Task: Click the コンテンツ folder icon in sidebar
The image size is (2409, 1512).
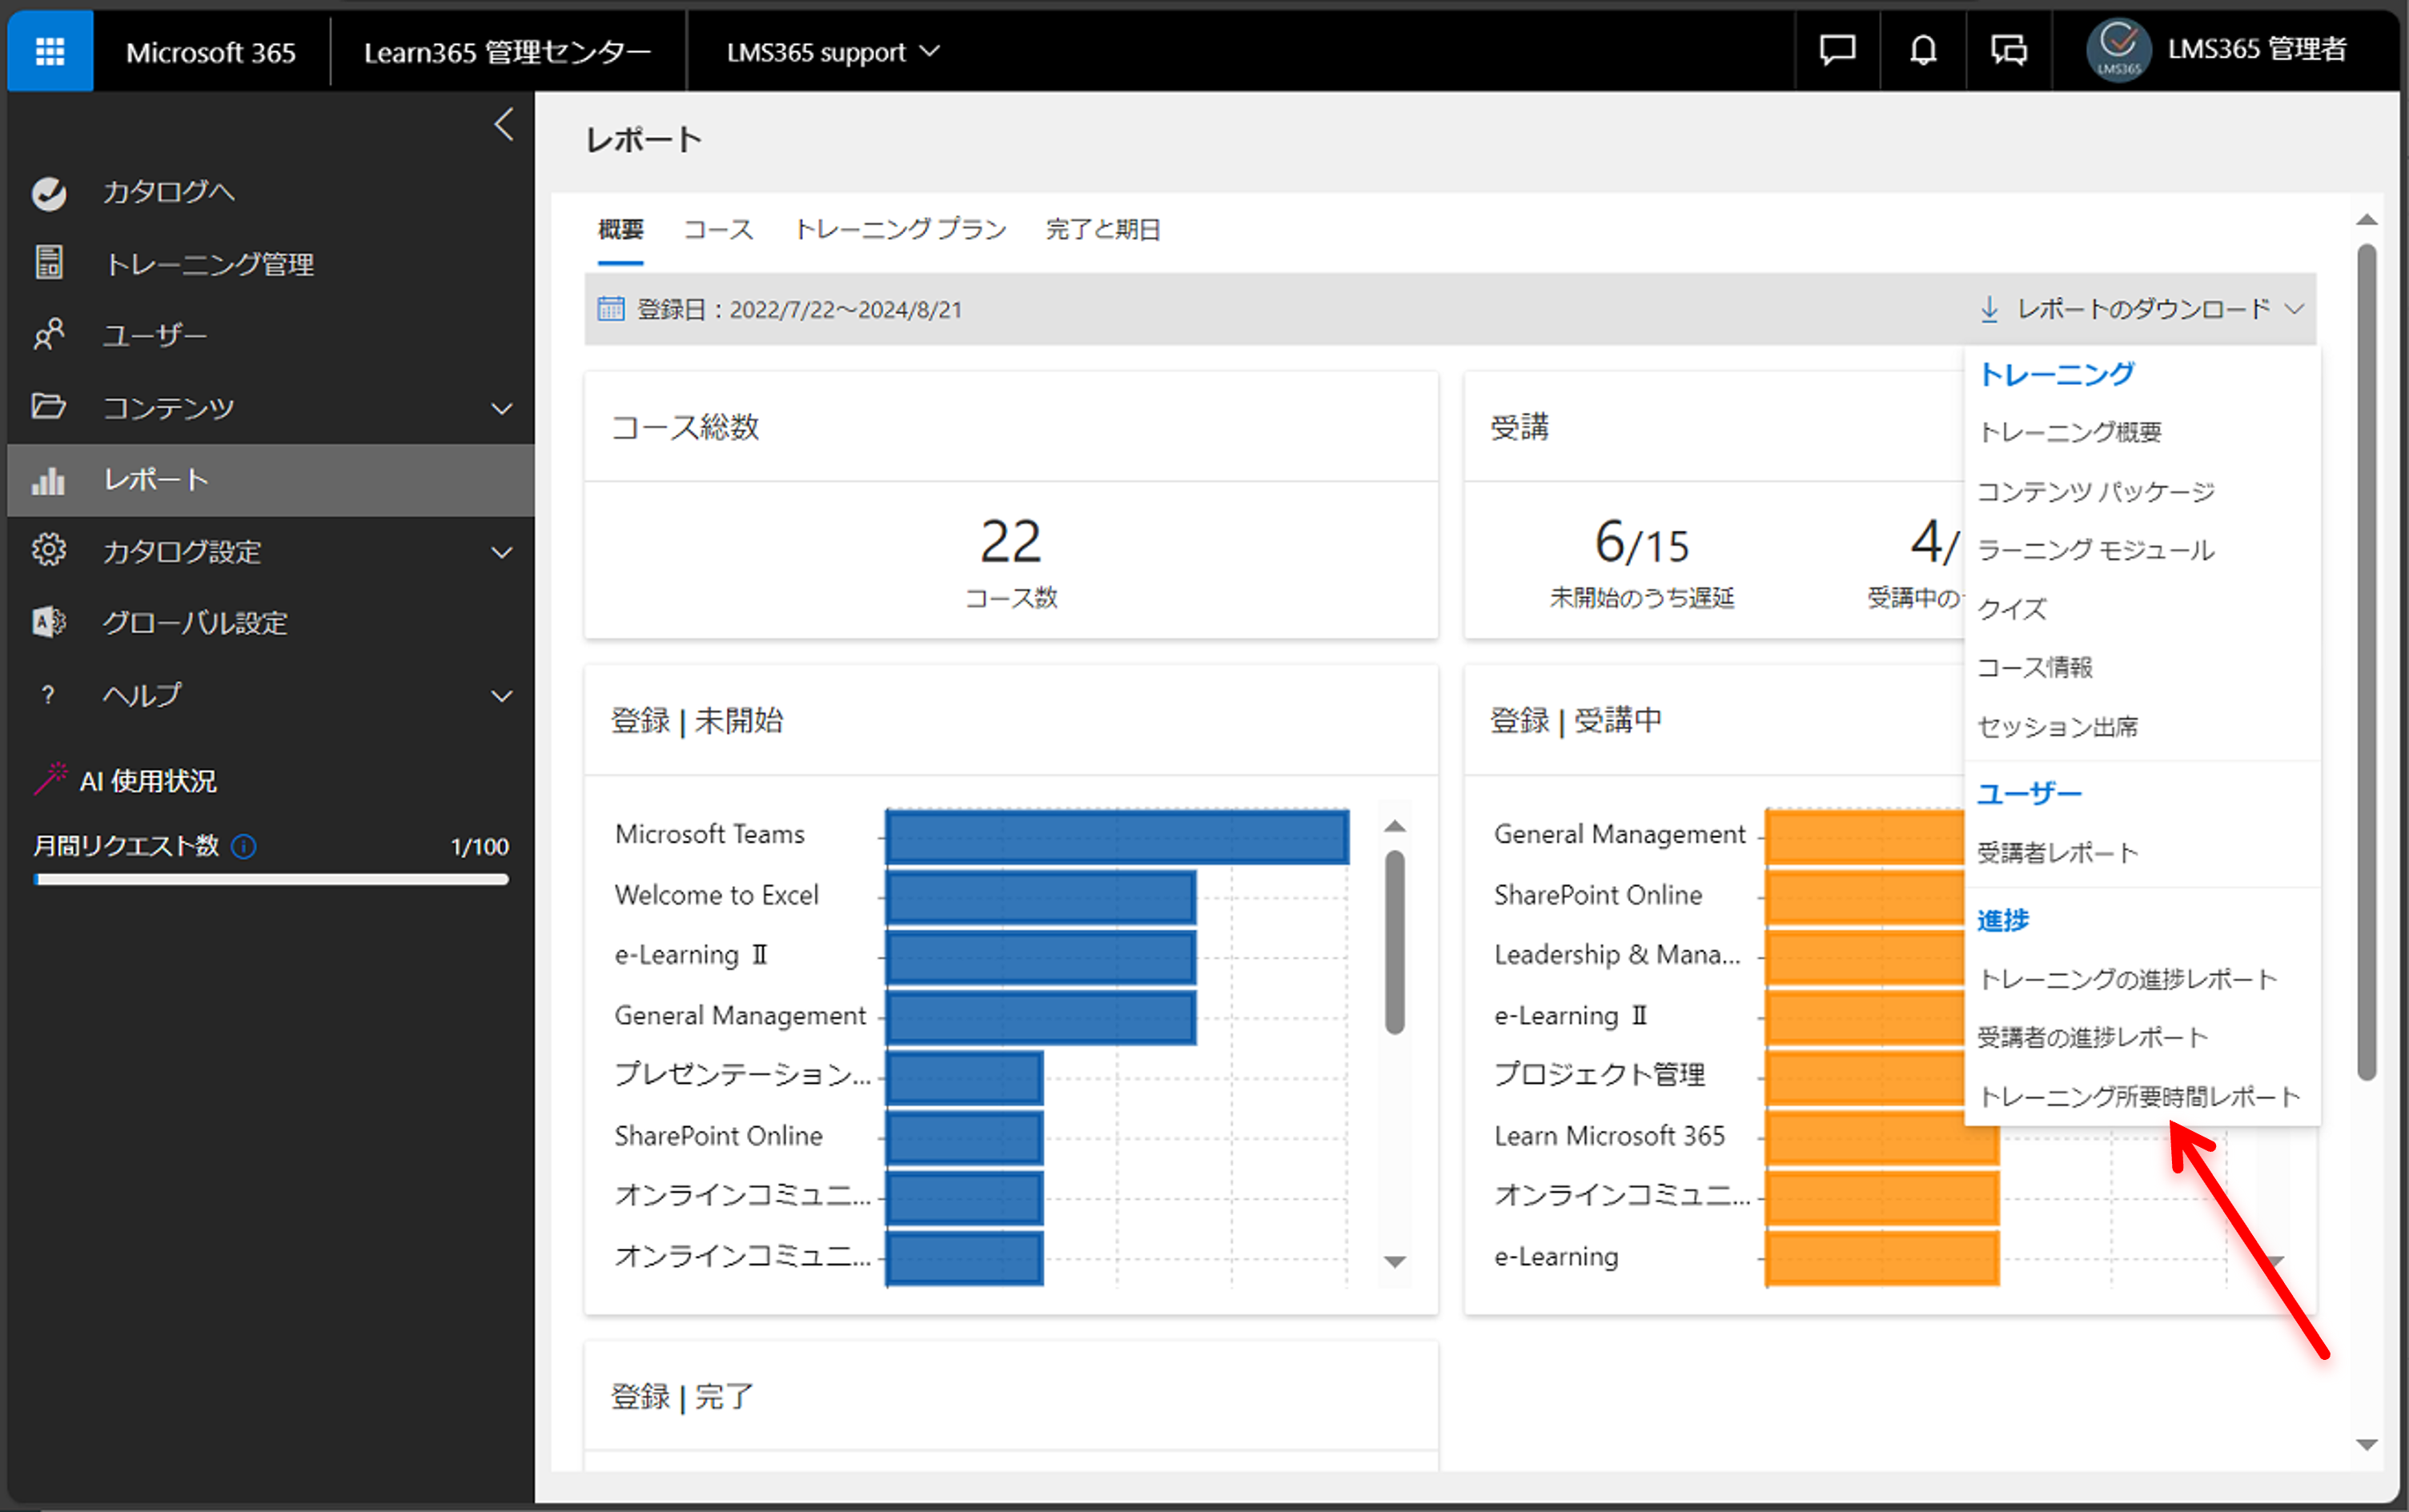Action: pos(48,407)
